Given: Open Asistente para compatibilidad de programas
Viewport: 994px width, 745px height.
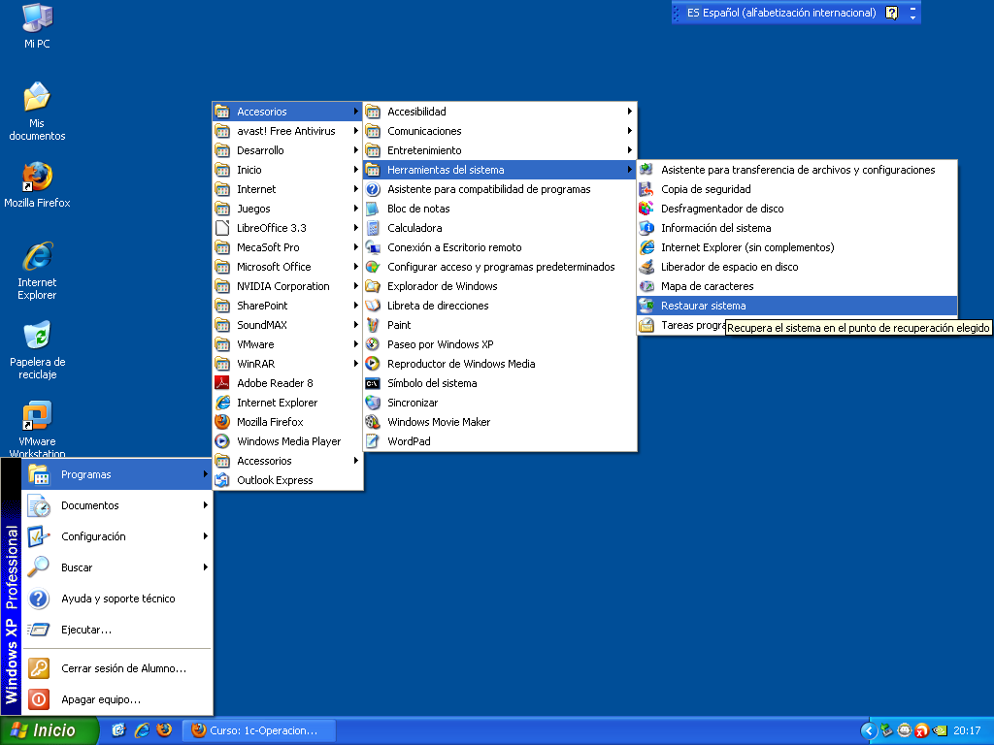Looking at the screenshot, I should point(500,189).
